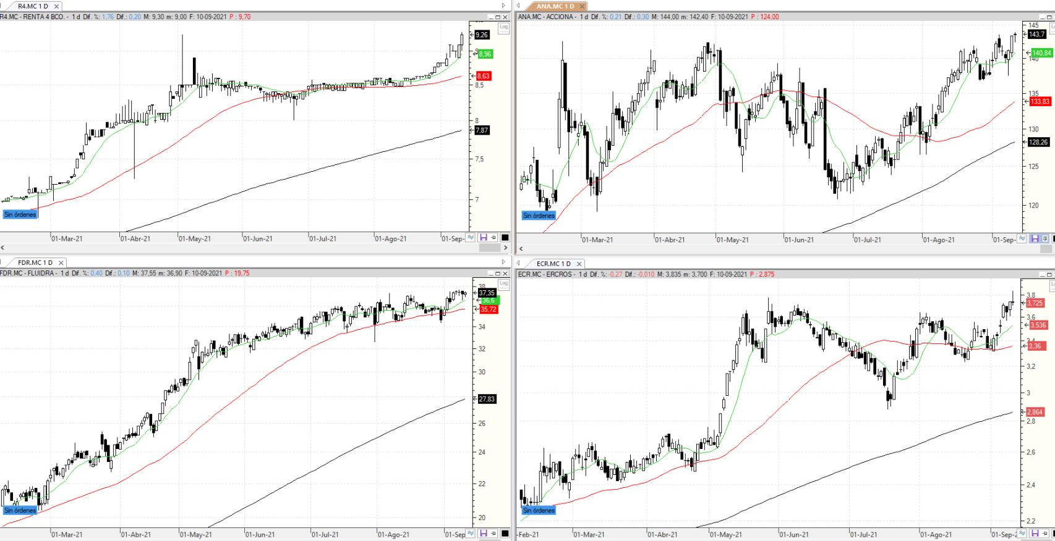Click the save icon in the Renta 4 chart
The image size is (1055, 541).
pos(483,238)
